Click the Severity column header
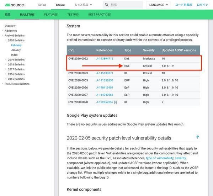 pos(149,50)
